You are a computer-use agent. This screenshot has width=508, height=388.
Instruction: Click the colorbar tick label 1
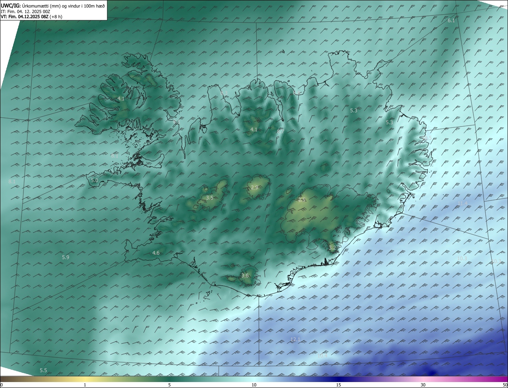click(85, 385)
